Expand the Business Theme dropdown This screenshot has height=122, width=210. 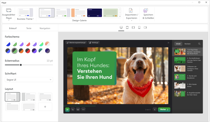[25, 19]
